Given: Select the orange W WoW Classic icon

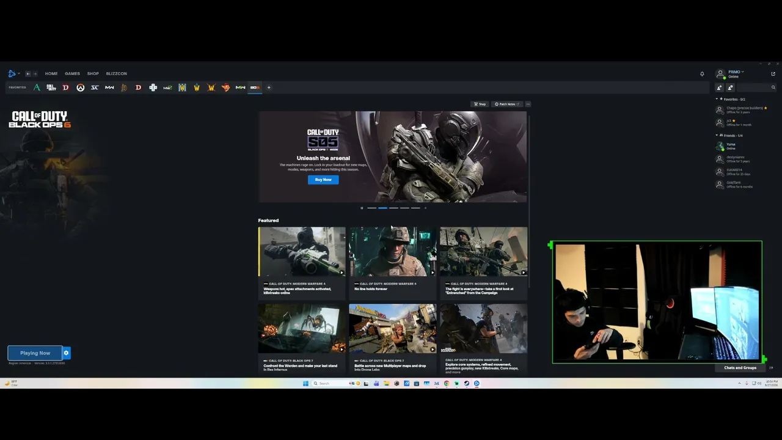Looking at the screenshot, I should point(211,87).
